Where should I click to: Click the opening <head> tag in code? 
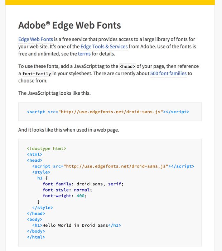(35, 160)
